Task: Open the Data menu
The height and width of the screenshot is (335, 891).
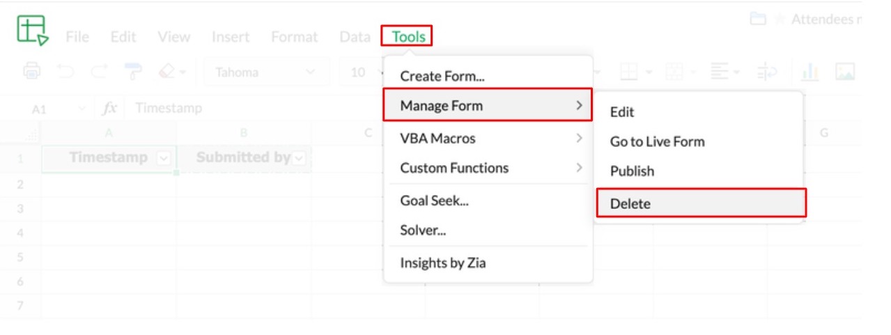Action: (355, 37)
